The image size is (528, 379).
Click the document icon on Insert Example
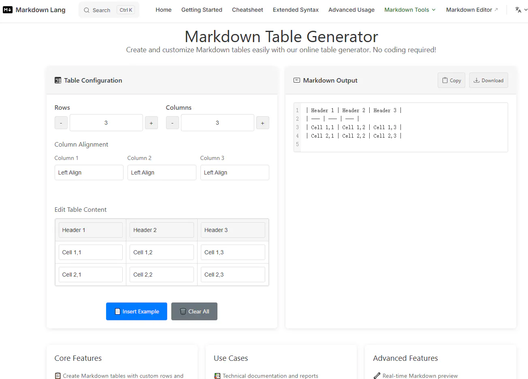coord(117,311)
